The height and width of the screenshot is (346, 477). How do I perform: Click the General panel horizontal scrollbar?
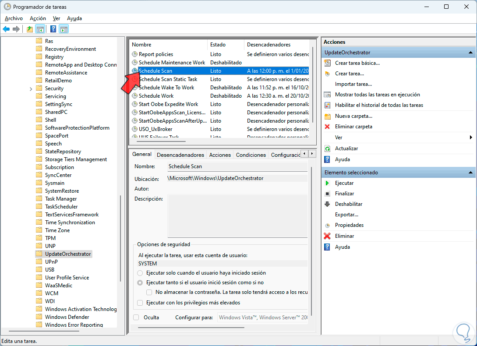click(x=191, y=328)
